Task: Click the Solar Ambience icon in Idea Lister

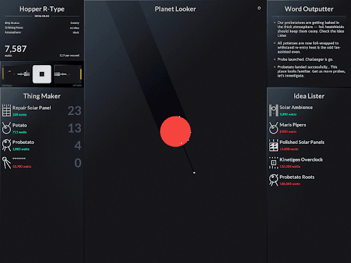Action: coord(274,110)
